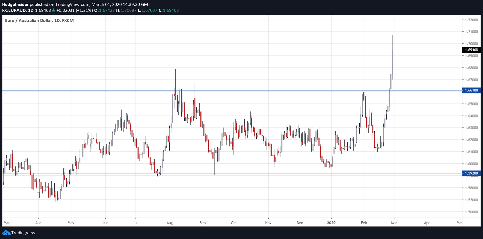Viewport: 483px width, 239px height.
Task: Click the Jun label on time axis
Action: (x=105, y=223)
